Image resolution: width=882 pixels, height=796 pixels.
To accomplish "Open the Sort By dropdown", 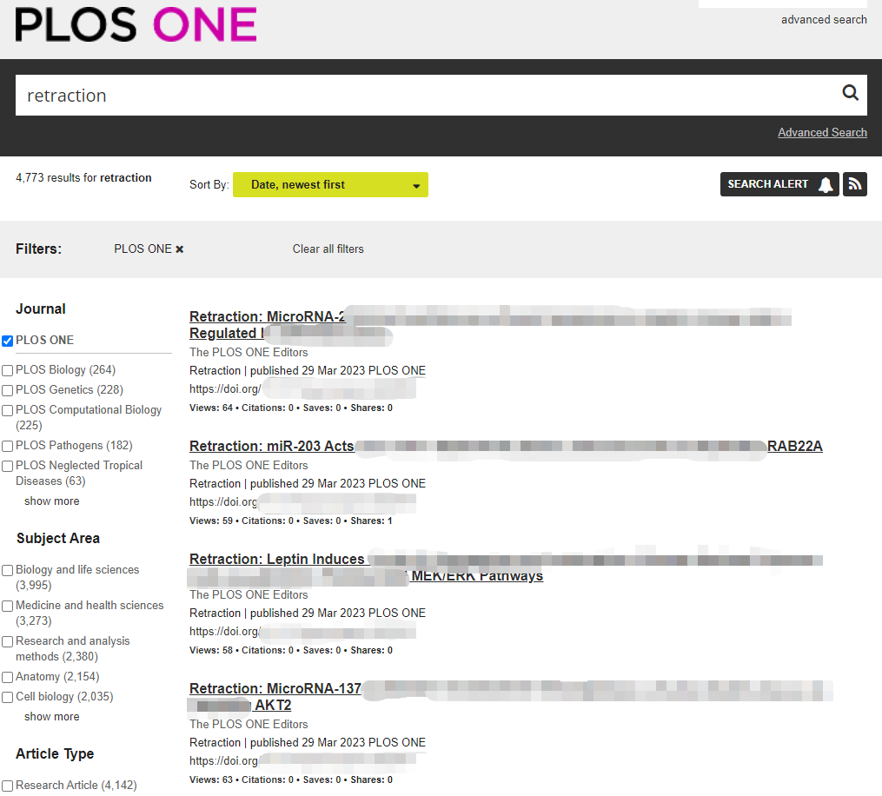I will point(330,184).
